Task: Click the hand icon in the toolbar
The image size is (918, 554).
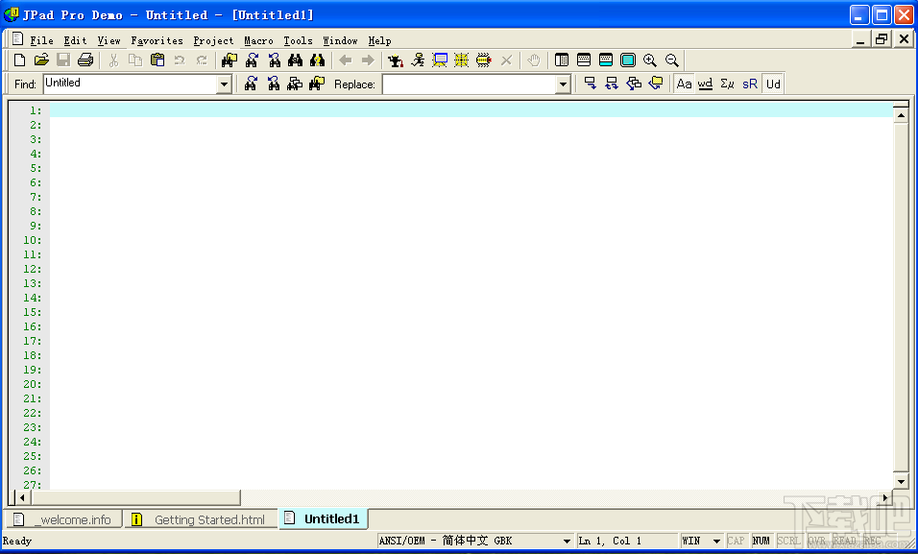Action: coord(533,60)
